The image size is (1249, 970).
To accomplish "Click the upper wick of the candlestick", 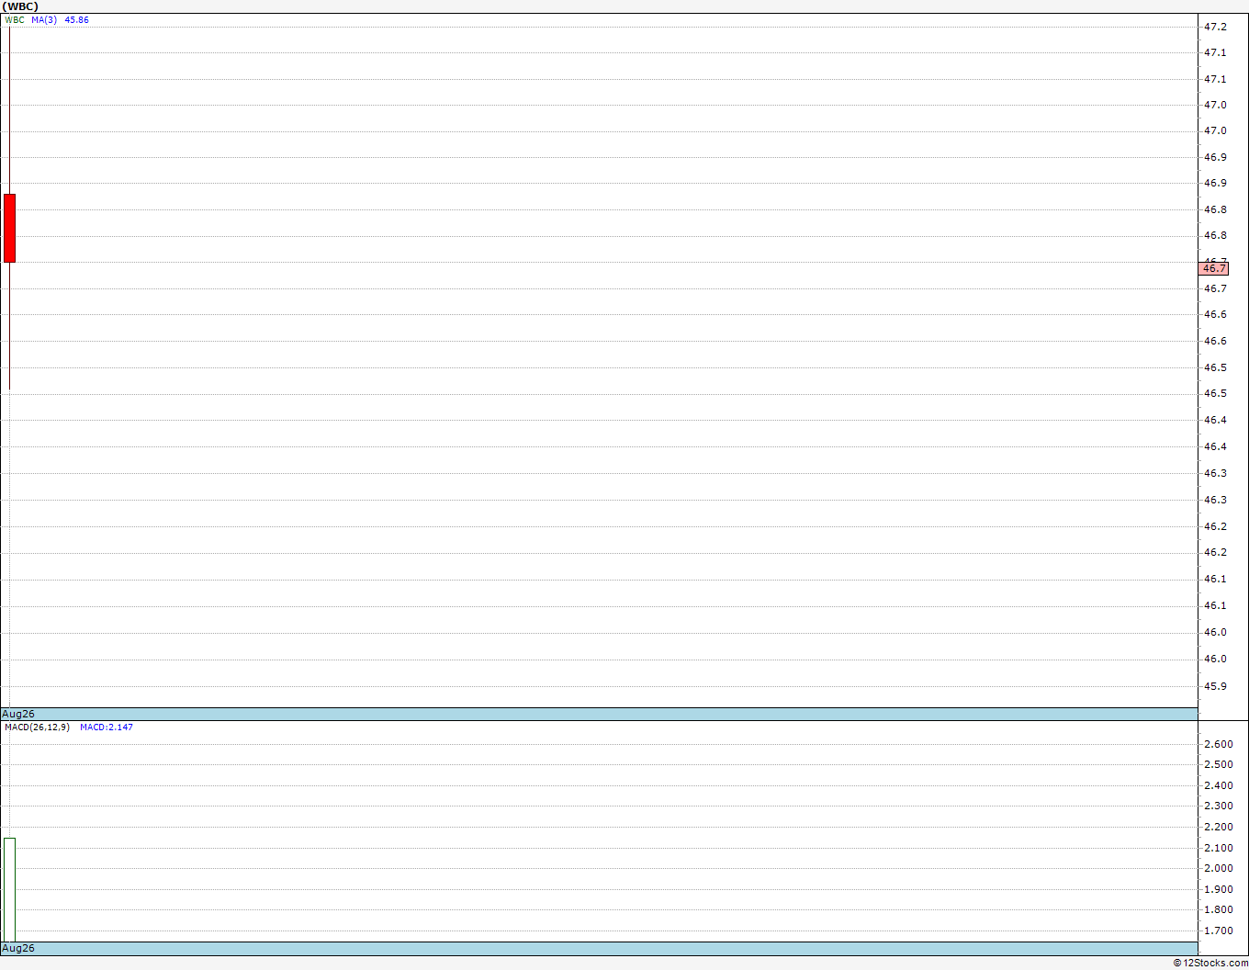I will 9,110.
